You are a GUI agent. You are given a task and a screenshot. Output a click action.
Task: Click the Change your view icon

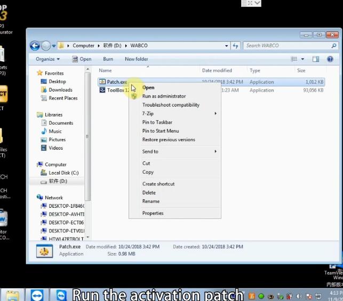[x=294, y=59]
